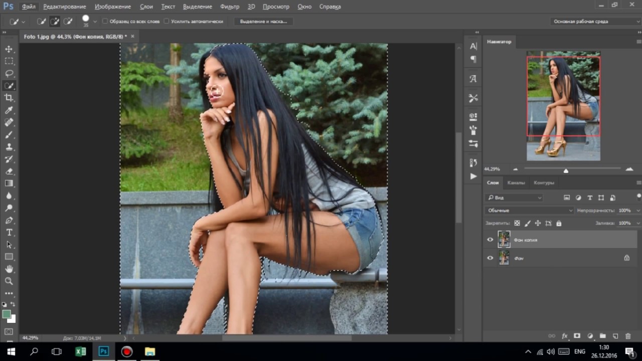The image size is (642, 361).
Task: Open the Навигатор panel menu
Action: (638, 42)
